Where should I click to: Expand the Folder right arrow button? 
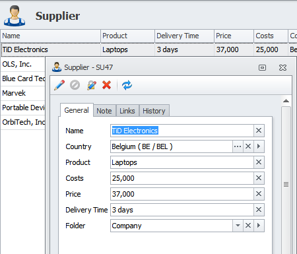[259, 226]
